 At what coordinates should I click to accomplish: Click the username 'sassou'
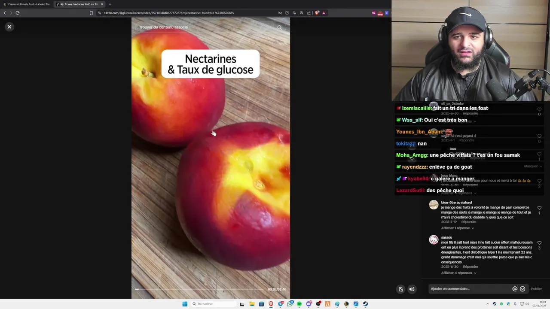(446, 237)
